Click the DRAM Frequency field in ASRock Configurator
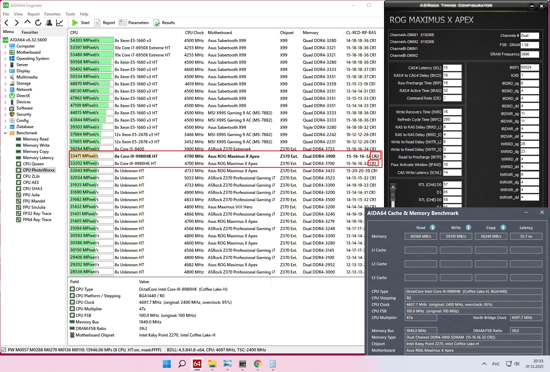Screen dimensions: 550x372 click(529, 54)
